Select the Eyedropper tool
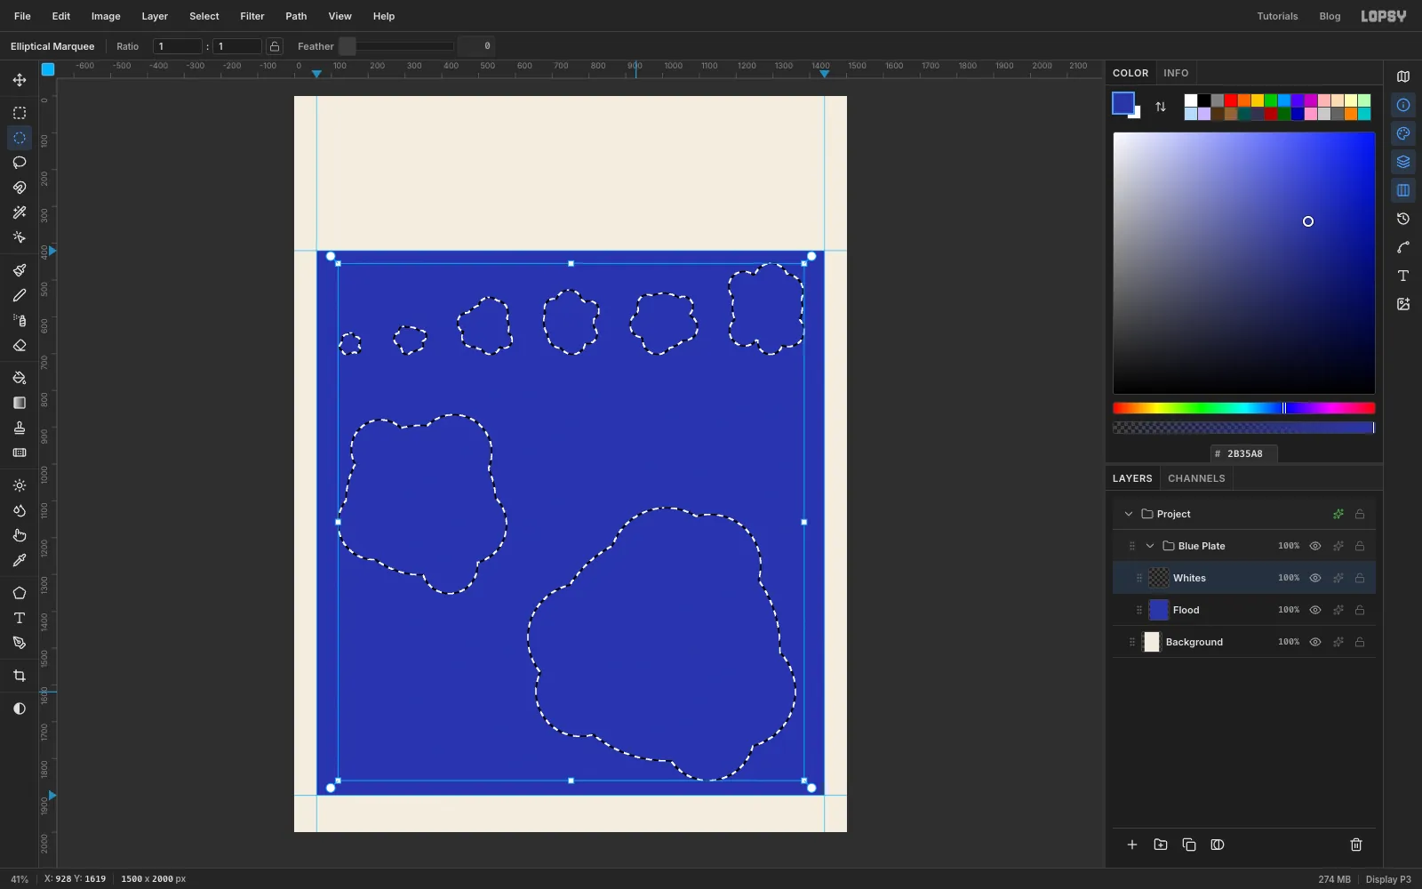1422x889 pixels. pos(20,560)
